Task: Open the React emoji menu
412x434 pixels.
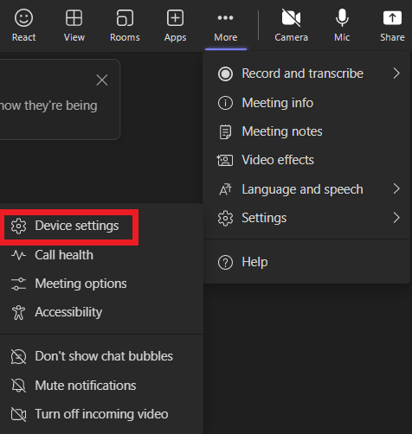Action: [x=23, y=25]
